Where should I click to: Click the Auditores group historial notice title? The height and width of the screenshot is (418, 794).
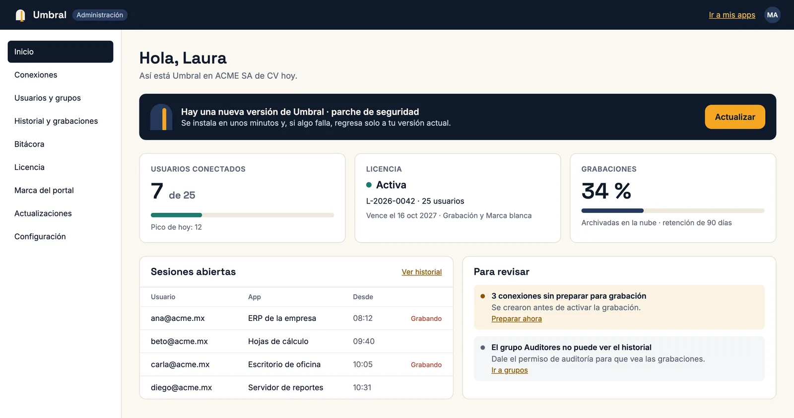tap(571, 348)
